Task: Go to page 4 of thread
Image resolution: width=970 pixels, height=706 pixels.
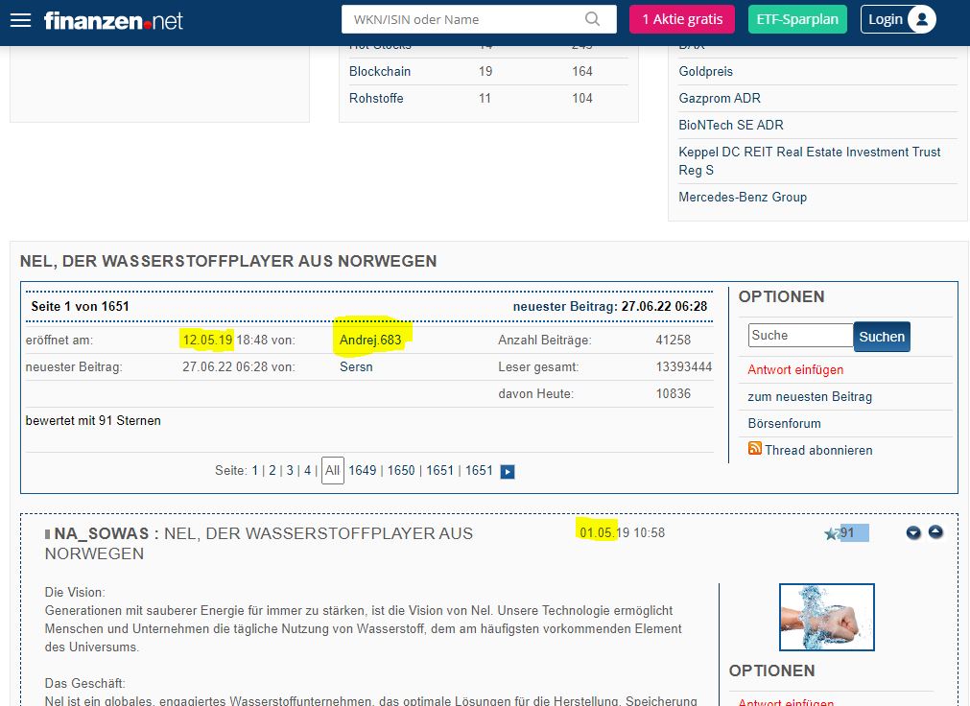Action: (x=307, y=470)
